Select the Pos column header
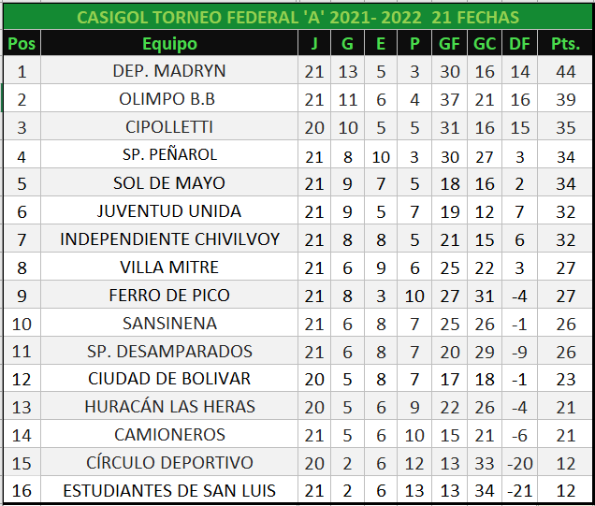 pyautogui.click(x=22, y=44)
